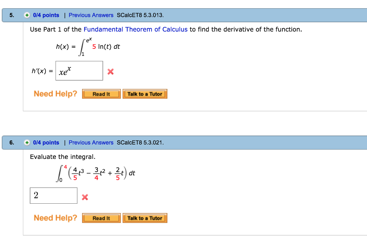
Task: Click the green plus icon on question 5
Action: point(27,15)
